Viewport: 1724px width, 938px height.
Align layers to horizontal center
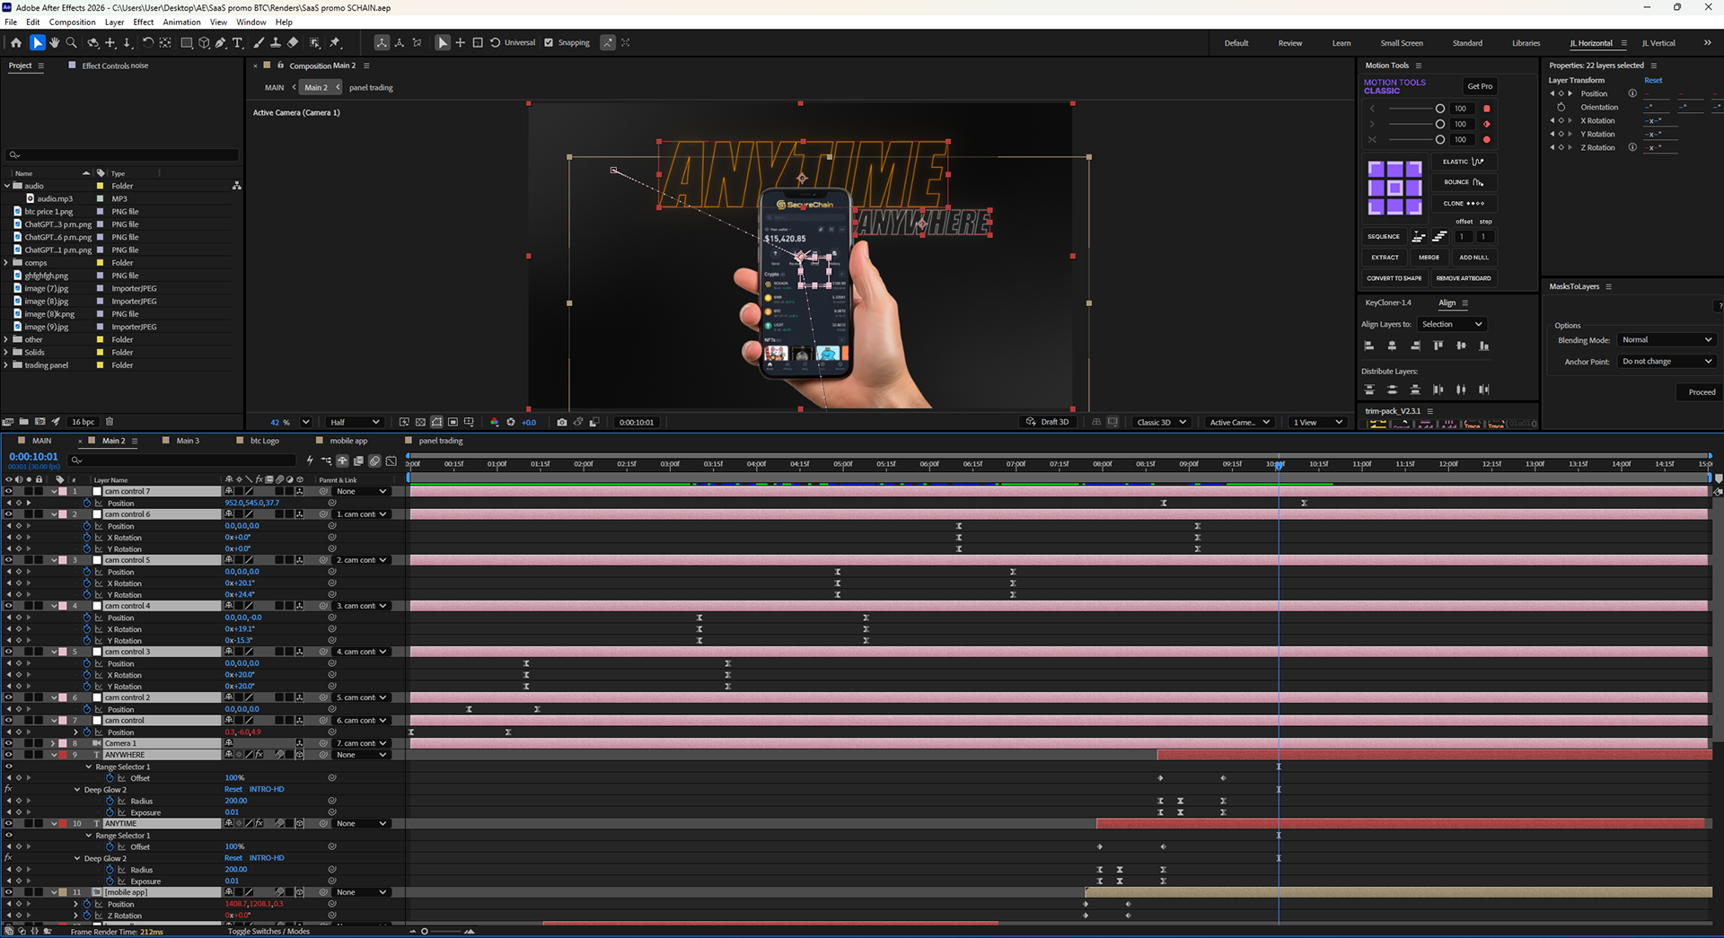1392,346
